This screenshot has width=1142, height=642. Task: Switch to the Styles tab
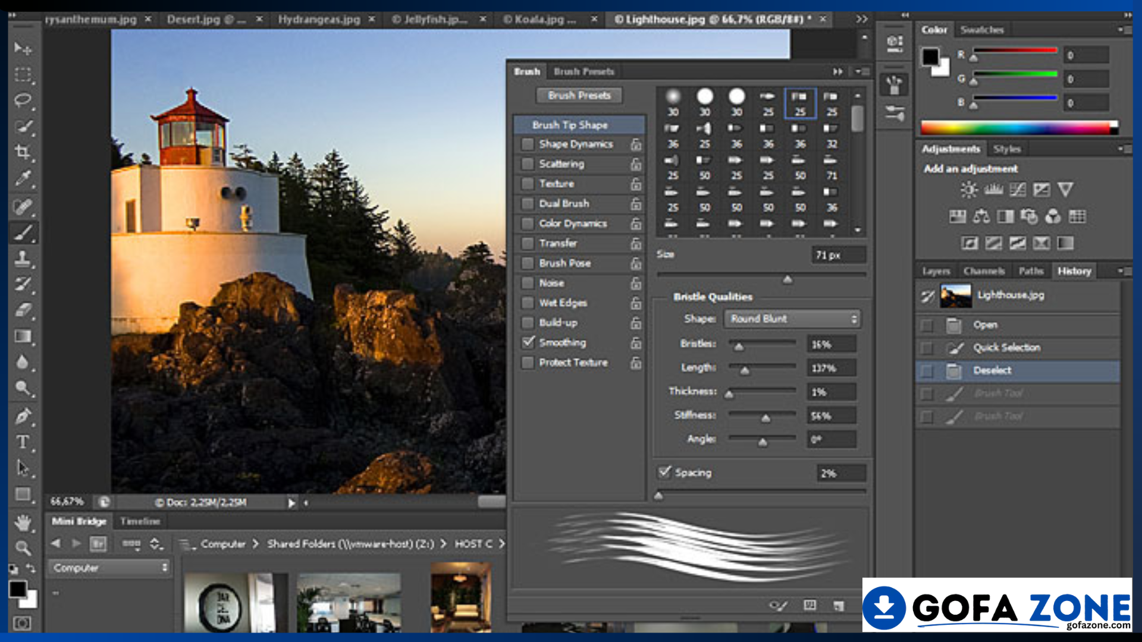click(x=1007, y=149)
